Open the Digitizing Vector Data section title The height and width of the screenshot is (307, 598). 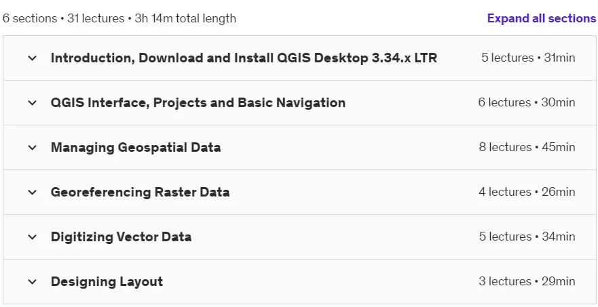(121, 237)
